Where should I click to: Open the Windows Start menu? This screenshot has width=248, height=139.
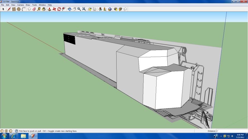tap(4, 136)
